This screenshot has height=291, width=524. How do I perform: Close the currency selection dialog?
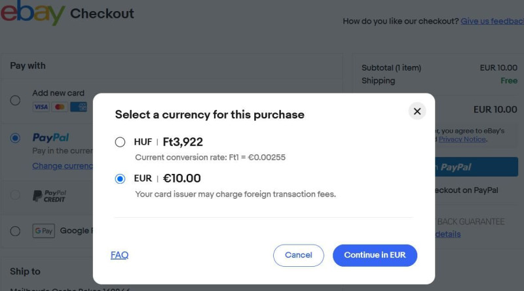417,111
